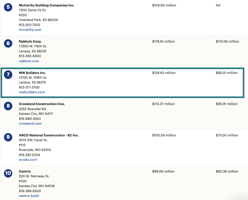Image resolution: width=248 pixels, height=200 pixels.
Task: Open the crossland.com website link
Action: (30, 124)
